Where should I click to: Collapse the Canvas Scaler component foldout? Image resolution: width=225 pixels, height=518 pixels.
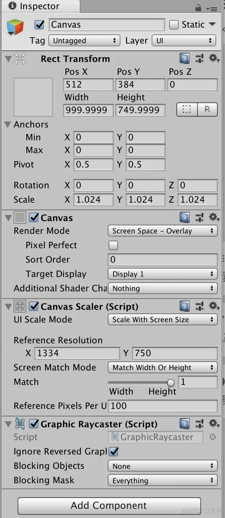click(8, 307)
